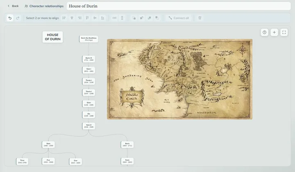The height and width of the screenshot is (172, 295).
Task: Align selected items to top edge
Action: (87, 18)
